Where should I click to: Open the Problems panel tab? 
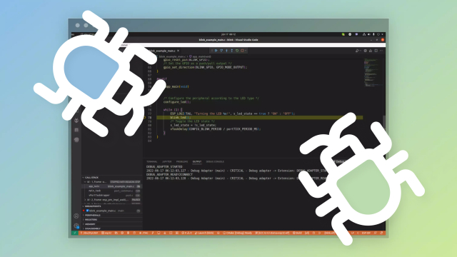click(182, 162)
